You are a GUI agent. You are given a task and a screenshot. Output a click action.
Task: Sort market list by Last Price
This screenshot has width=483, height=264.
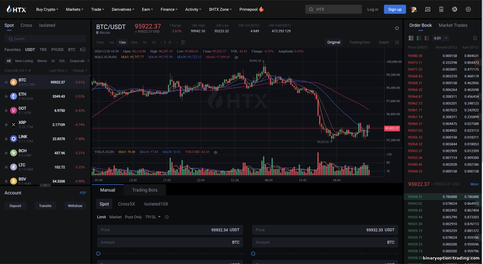click(x=58, y=71)
